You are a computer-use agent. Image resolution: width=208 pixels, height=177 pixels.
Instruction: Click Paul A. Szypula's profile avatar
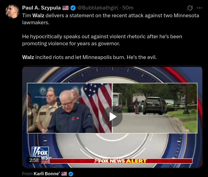coord(12,11)
